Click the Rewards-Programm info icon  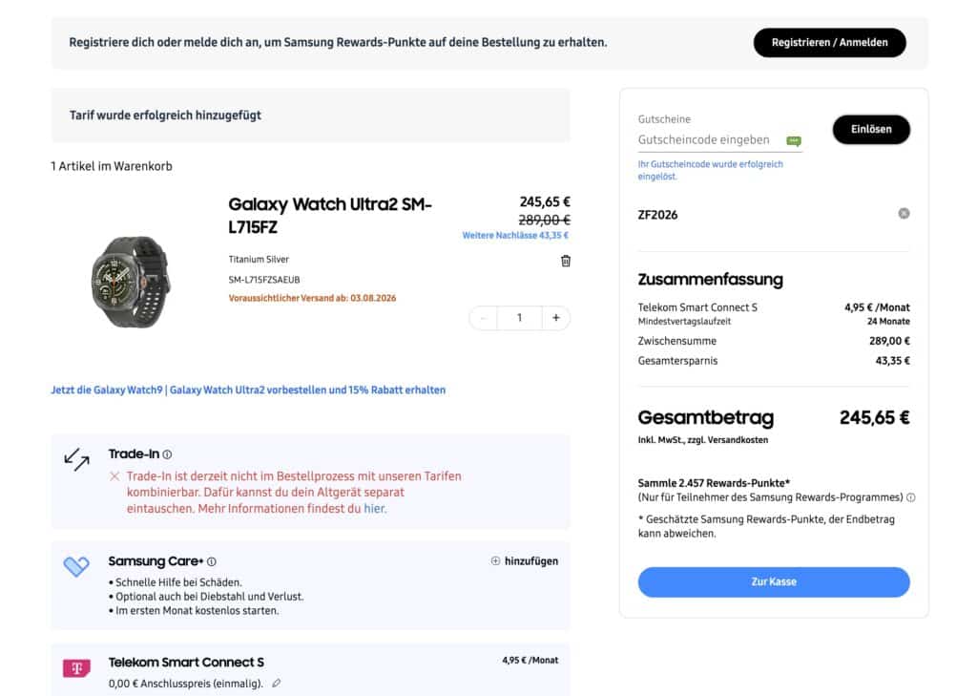coord(911,497)
